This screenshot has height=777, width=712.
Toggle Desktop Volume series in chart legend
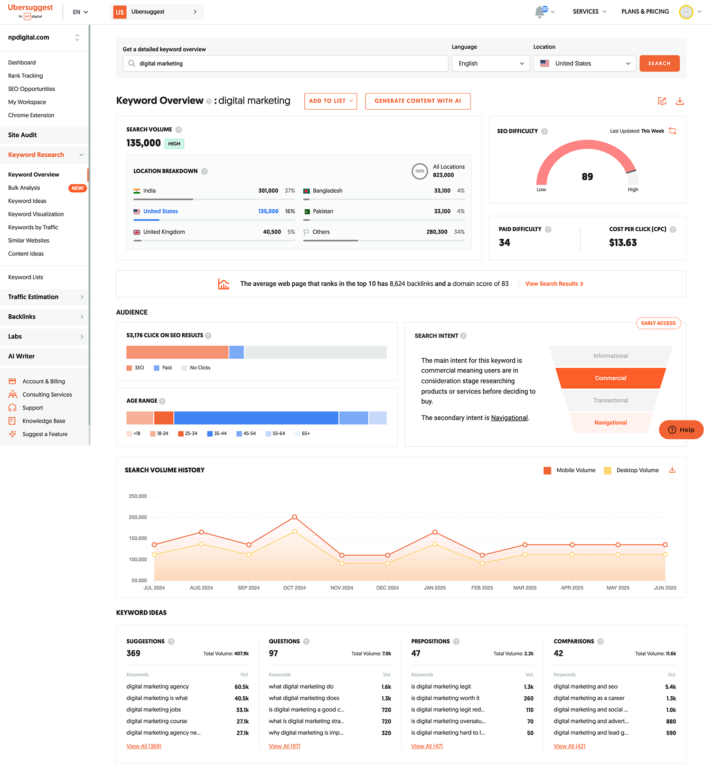click(x=631, y=470)
